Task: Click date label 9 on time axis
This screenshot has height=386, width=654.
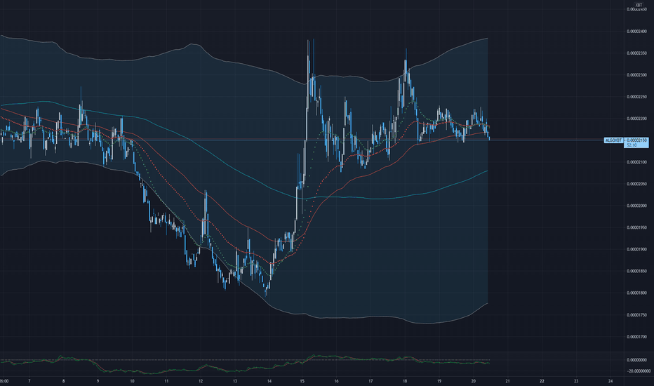Action: 98,381
